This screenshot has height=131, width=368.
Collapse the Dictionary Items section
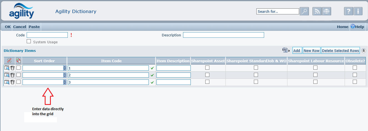(364, 51)
